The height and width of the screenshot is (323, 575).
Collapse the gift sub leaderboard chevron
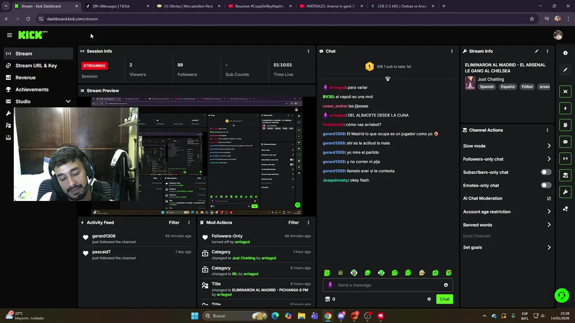[388, 79]
